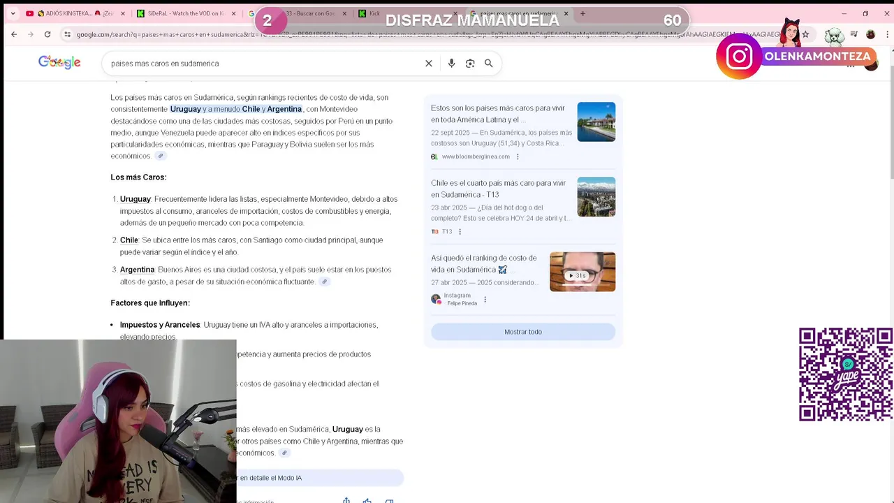Close the SiDeRaL Kick VOD tab
The height and width of the screenshot is (503, 894).
click(233, 13)
